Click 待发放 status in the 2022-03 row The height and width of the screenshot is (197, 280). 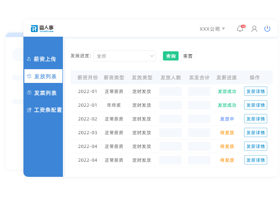coord(227,133)
